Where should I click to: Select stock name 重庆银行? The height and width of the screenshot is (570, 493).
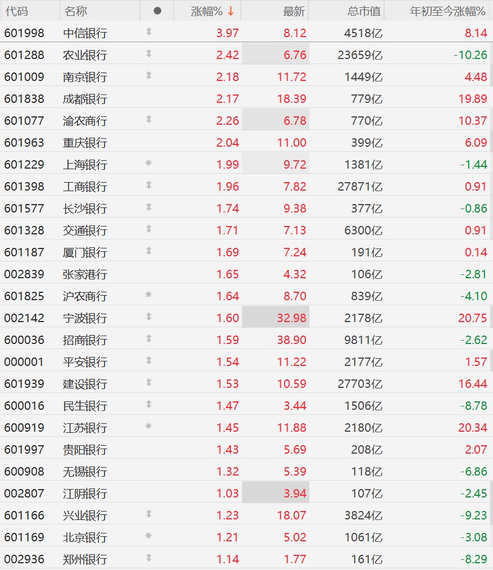[x=85, y=143]
